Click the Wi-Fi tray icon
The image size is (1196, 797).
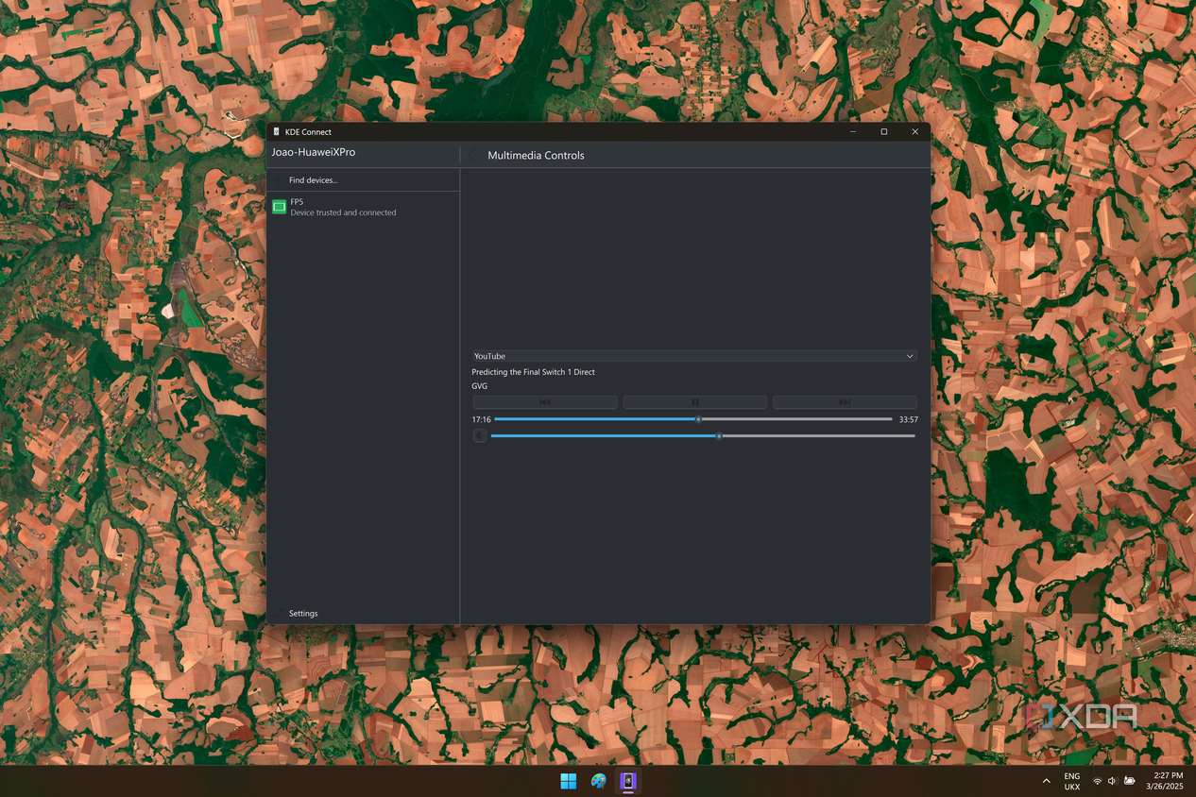(x=1097, y=781)
